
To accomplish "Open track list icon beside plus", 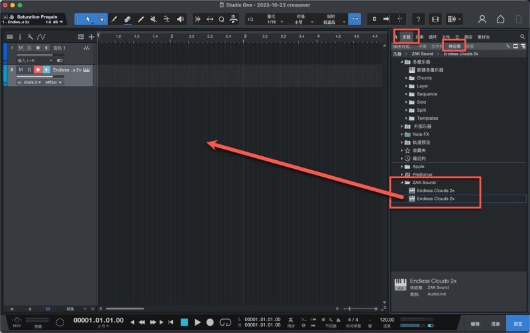I will 81,37.
